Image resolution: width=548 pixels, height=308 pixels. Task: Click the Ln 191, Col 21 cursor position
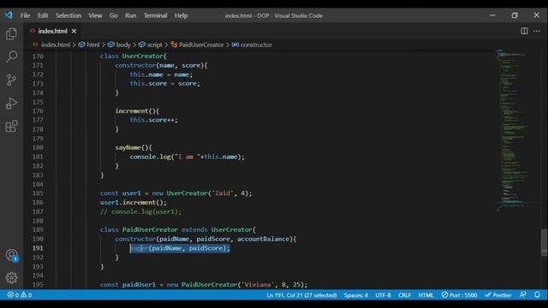tap(301, 295)
